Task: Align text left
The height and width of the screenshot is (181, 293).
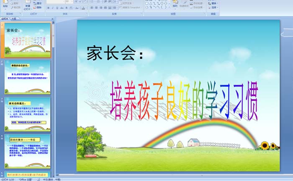Action: 92,8
